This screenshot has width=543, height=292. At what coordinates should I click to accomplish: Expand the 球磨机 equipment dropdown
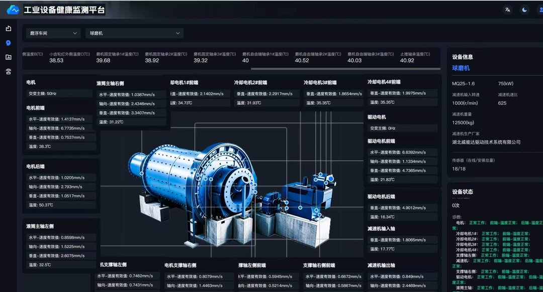point(135,33)
